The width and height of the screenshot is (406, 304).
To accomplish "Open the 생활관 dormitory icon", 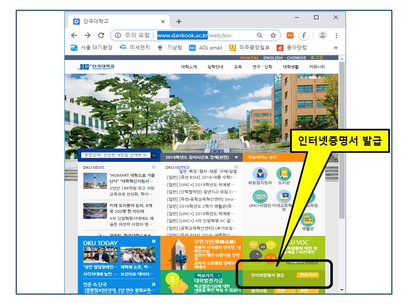I will tap(307, 220).
